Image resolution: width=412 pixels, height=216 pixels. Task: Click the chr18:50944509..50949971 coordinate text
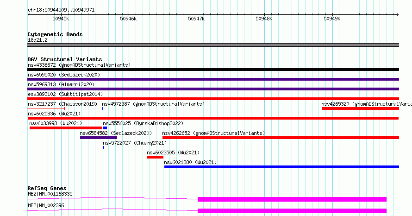pos(61,10)
